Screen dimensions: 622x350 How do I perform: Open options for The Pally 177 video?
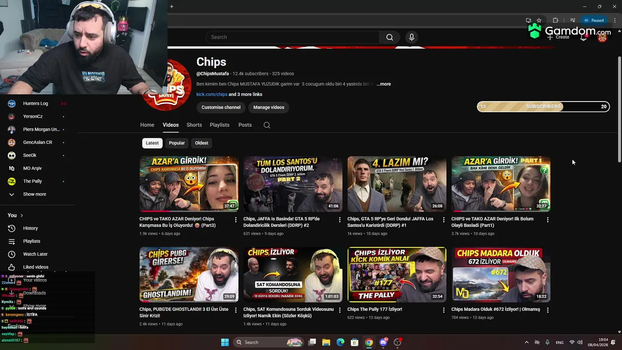[444, 310]
